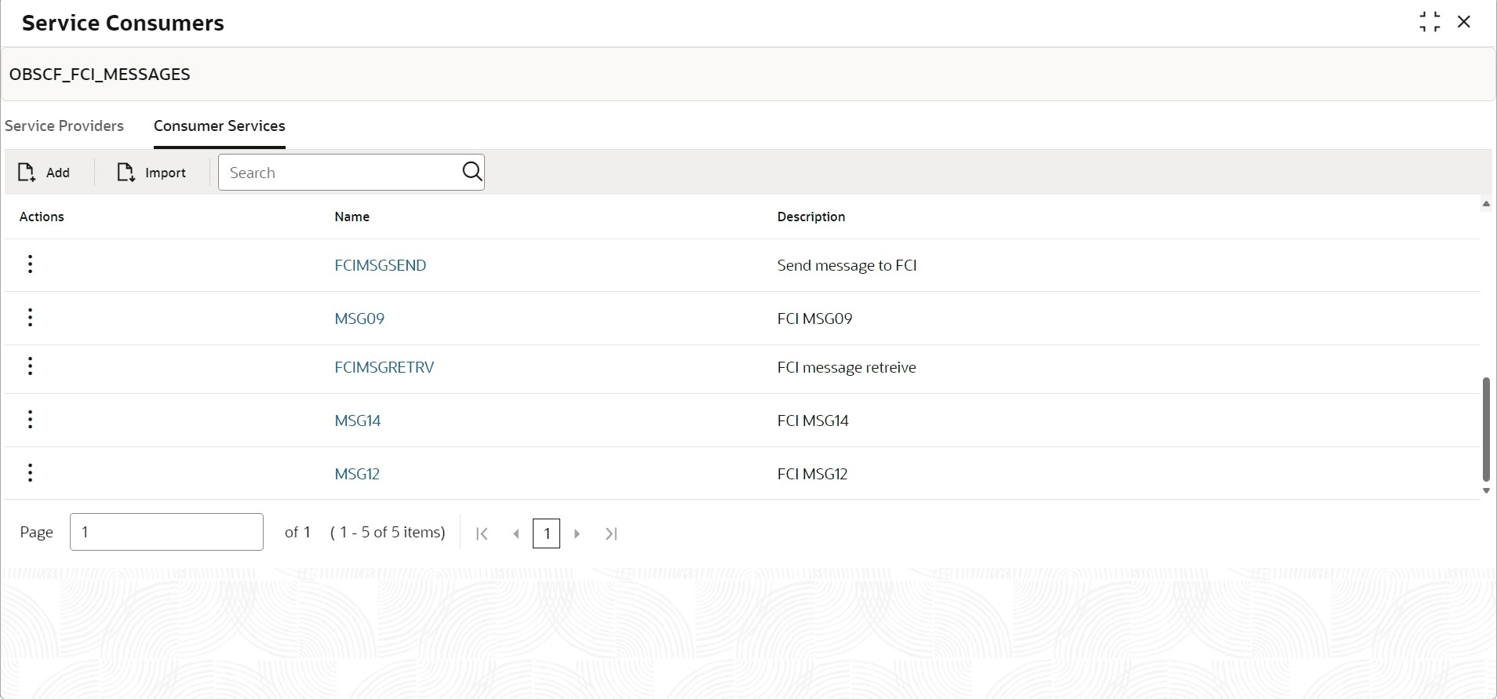Go to next page of results
The height and width of the screenshot is (699, 1497).
pos(577,533)
